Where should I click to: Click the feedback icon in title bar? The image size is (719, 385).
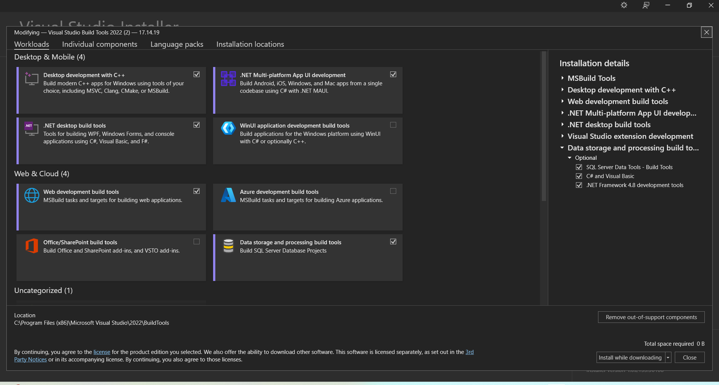pos(646,5)
